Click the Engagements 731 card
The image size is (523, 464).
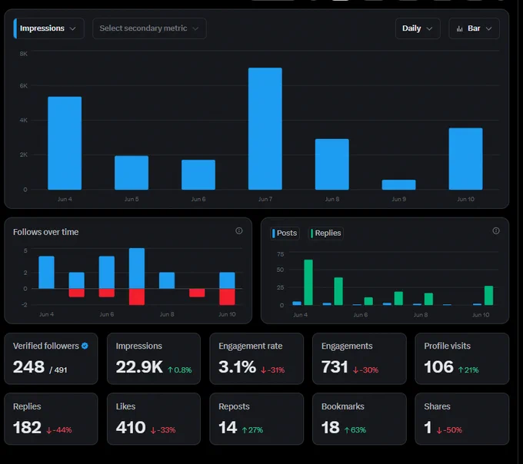point(359,359)
